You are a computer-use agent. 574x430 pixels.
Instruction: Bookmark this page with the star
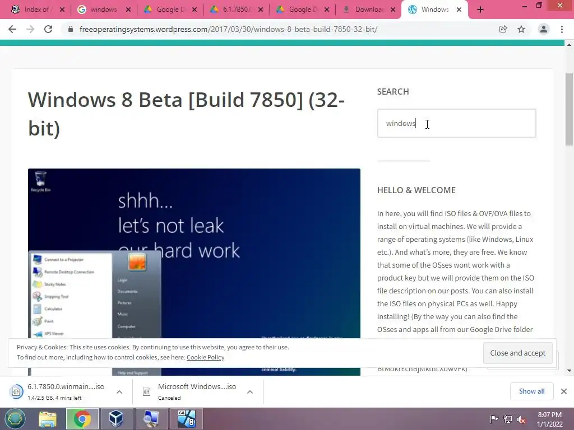[521, 29]
